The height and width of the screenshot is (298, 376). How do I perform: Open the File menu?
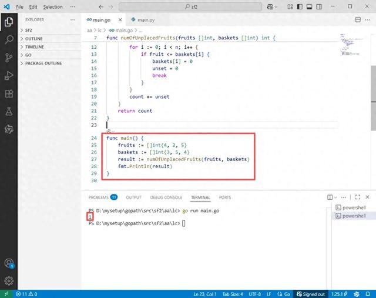(x=19, y=7)
